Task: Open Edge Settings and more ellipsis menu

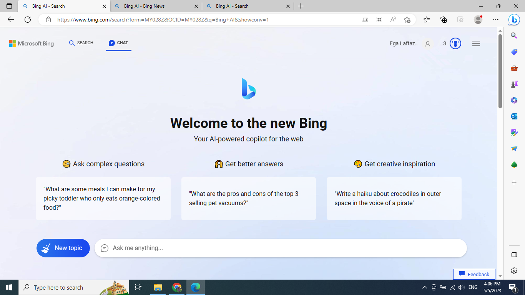Action: tap(496, 20)
